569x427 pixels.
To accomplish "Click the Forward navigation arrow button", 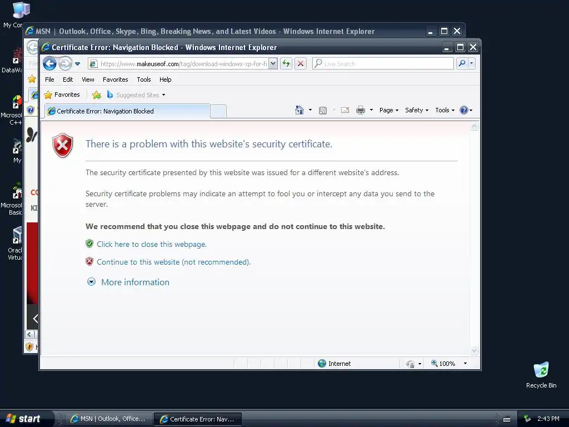I will [66, 64].
